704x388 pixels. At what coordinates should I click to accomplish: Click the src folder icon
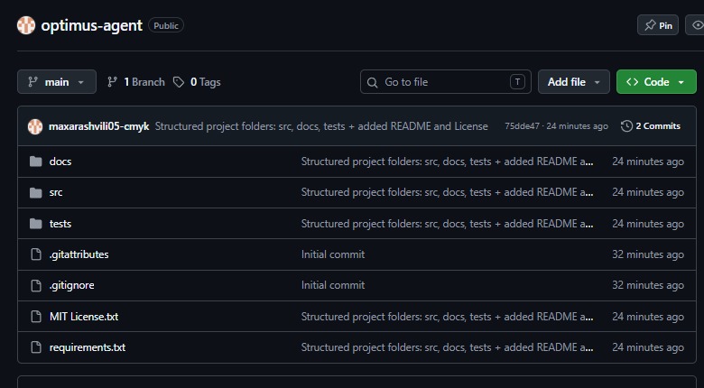(x=36, y=192)
